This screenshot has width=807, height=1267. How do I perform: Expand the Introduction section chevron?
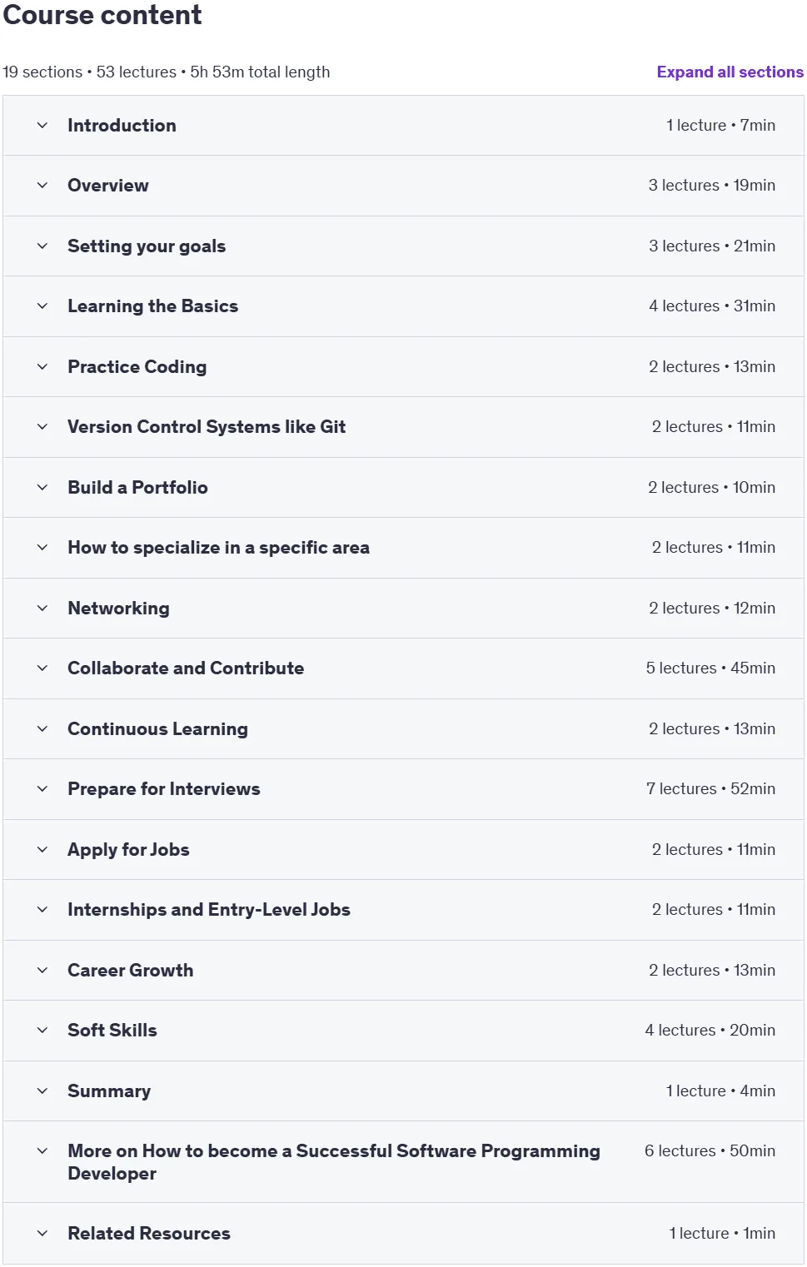pyautogui.click(x=42, y=126)
